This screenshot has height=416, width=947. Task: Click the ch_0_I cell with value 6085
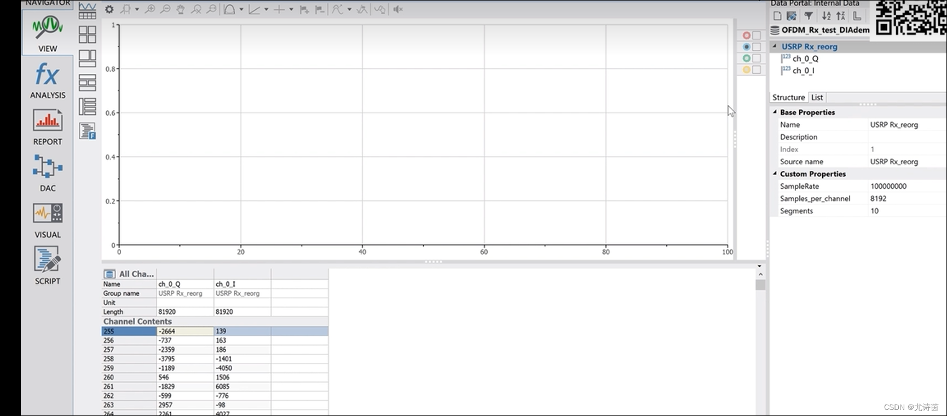click(x=242, y=386)
